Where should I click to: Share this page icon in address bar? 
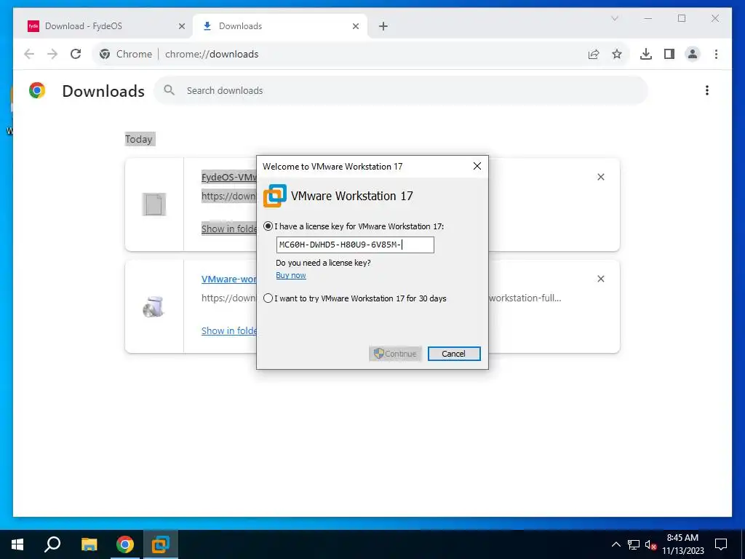point(594,54)
